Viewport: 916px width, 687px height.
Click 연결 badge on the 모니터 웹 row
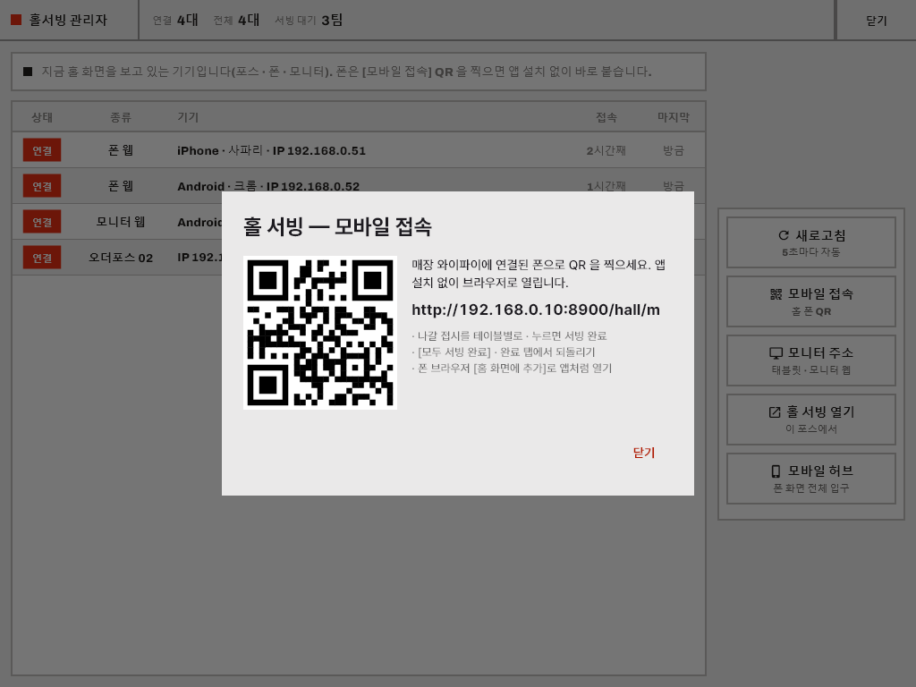(x=42, y=222)
